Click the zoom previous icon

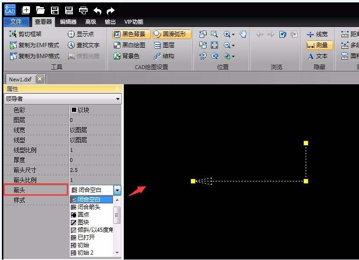[214, 56]
